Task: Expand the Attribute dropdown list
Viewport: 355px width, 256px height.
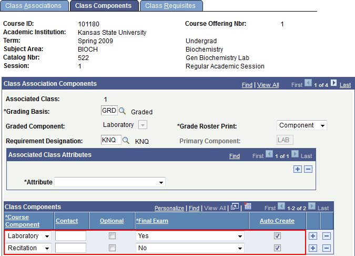Action: coord(110,182)
